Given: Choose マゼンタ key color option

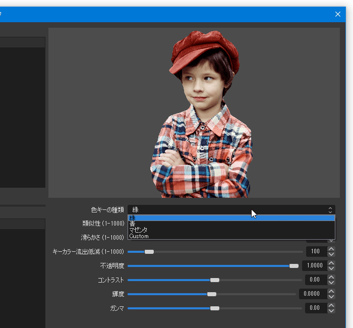Looking at the screenshot, I should click(231, 230).
